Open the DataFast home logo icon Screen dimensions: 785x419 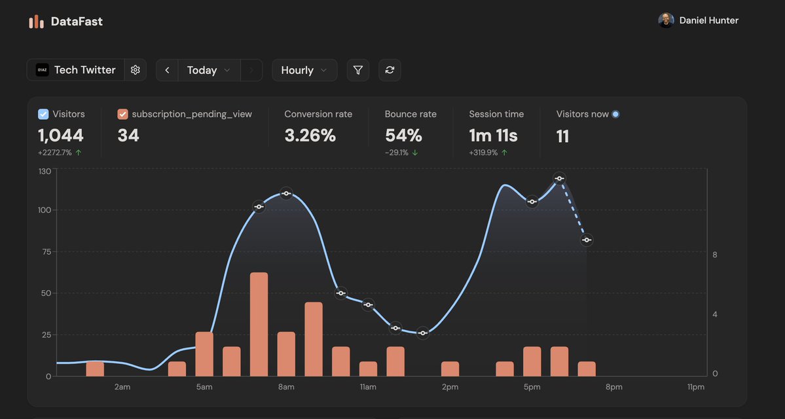35,20
